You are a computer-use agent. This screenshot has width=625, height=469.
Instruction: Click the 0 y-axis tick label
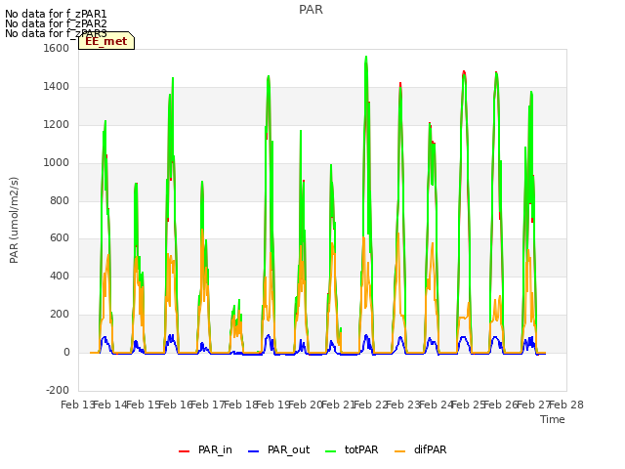[66, 353]
